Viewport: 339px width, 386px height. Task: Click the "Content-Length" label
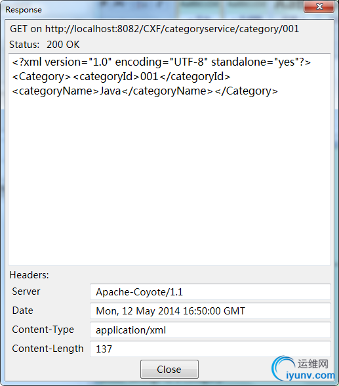tap(48, 349)
